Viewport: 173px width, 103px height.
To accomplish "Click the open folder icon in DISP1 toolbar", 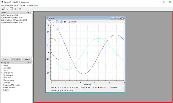I will click(x=61, y=22).
